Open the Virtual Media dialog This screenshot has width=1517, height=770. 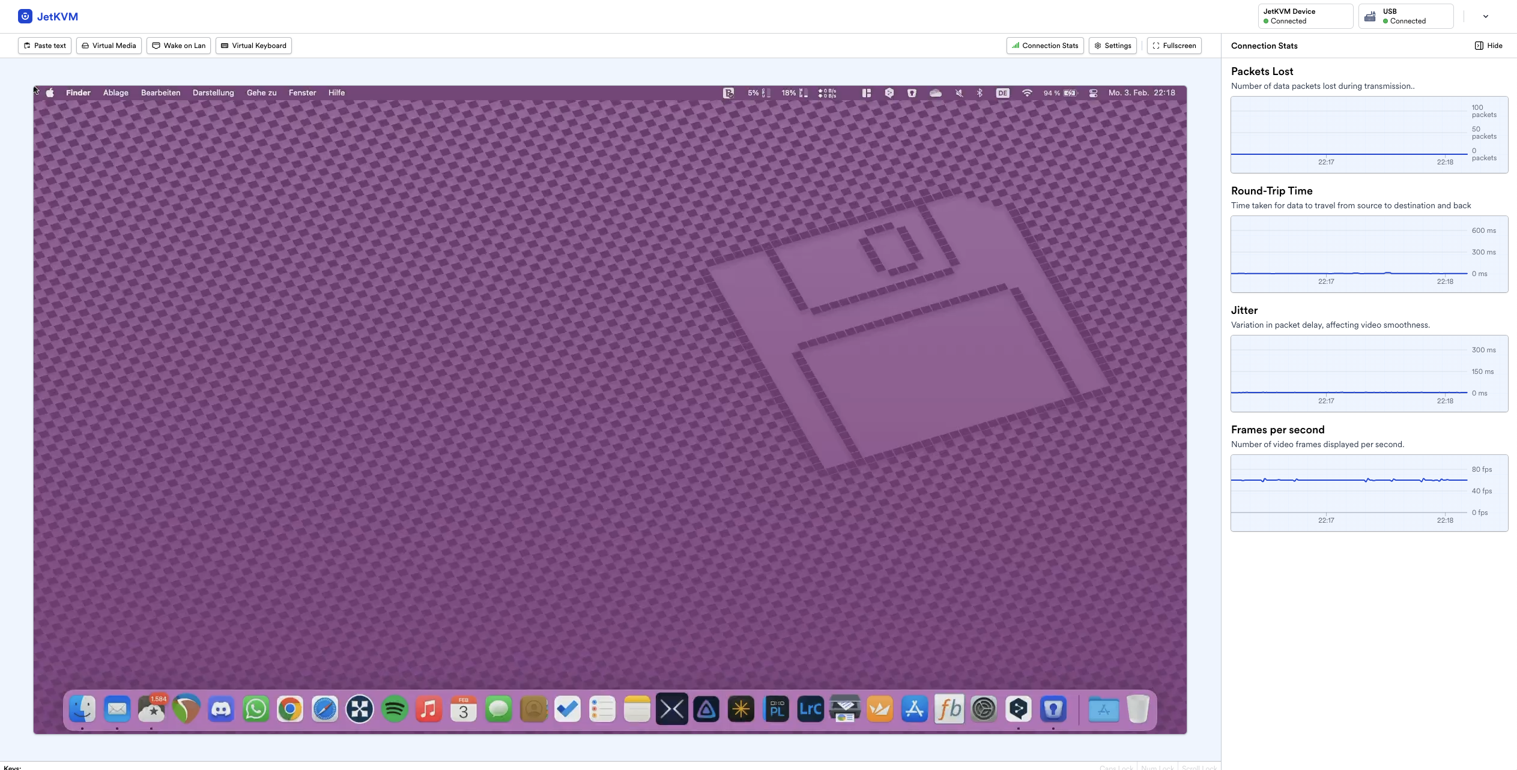pos(109,46)
